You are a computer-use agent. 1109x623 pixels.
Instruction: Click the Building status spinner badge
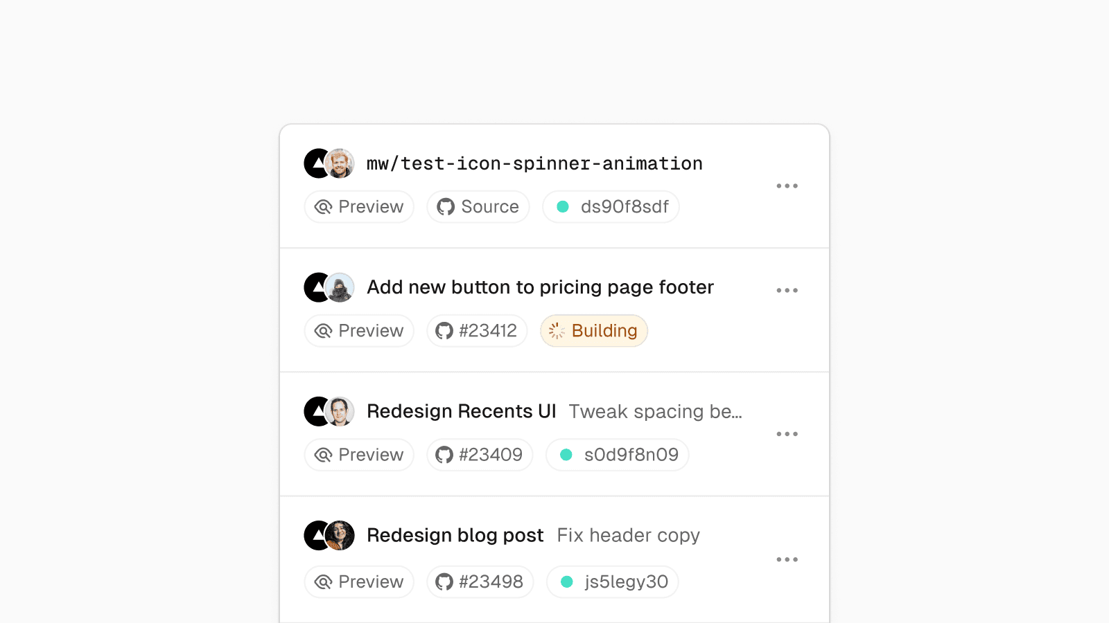[x=594, y=331]
